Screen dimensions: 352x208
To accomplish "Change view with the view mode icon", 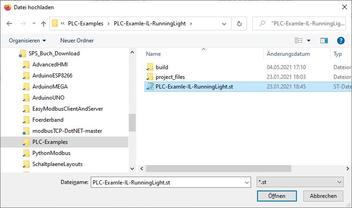I will point(299,41).
